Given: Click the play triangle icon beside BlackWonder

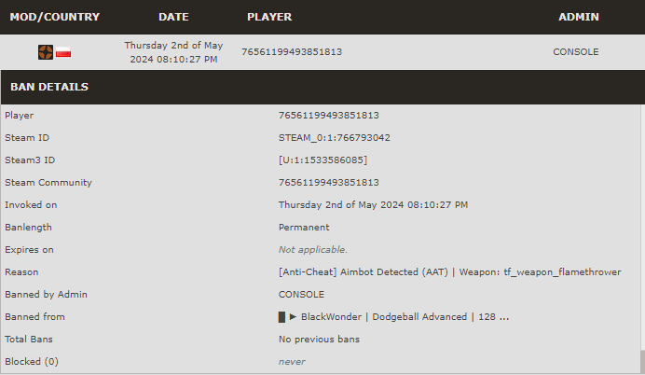Looking at the screenshot, I should [293, 316].
